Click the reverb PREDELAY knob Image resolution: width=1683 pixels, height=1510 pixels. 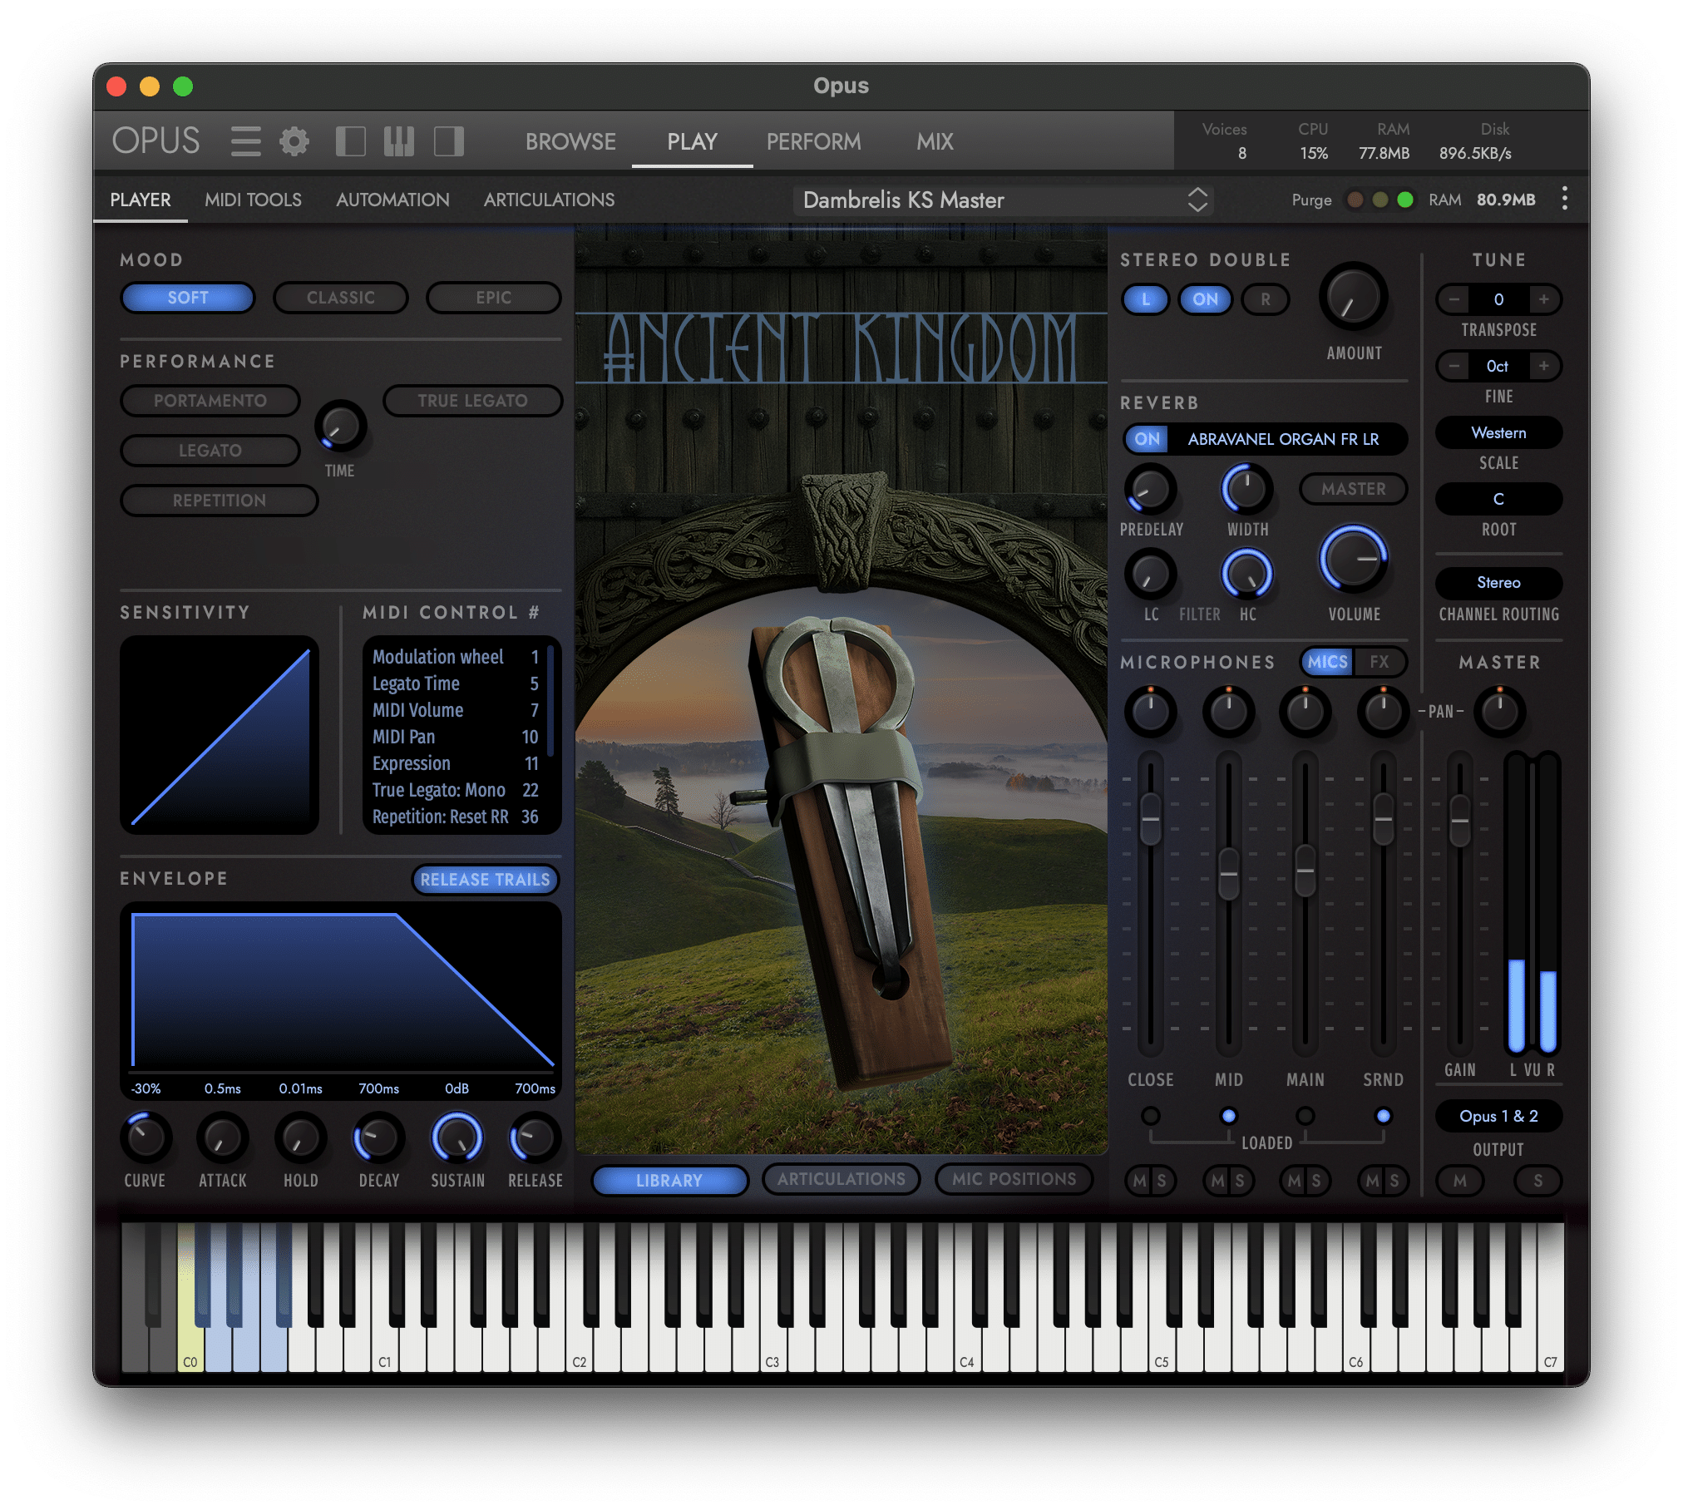pyautogui.click(x=1150, y=489)
